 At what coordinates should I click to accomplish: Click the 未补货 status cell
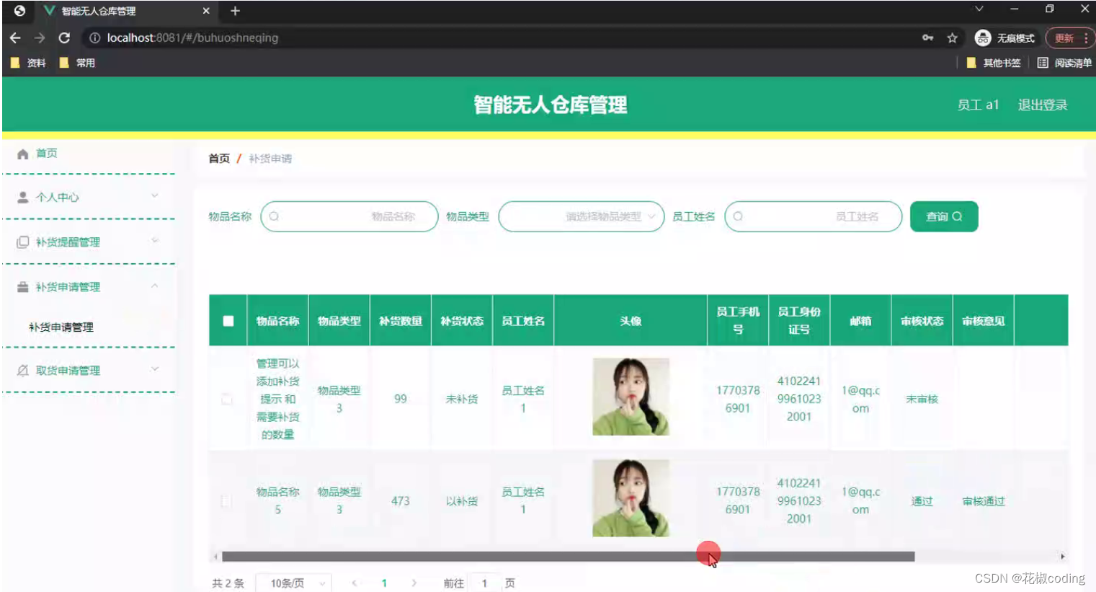(x=462, y=399)
